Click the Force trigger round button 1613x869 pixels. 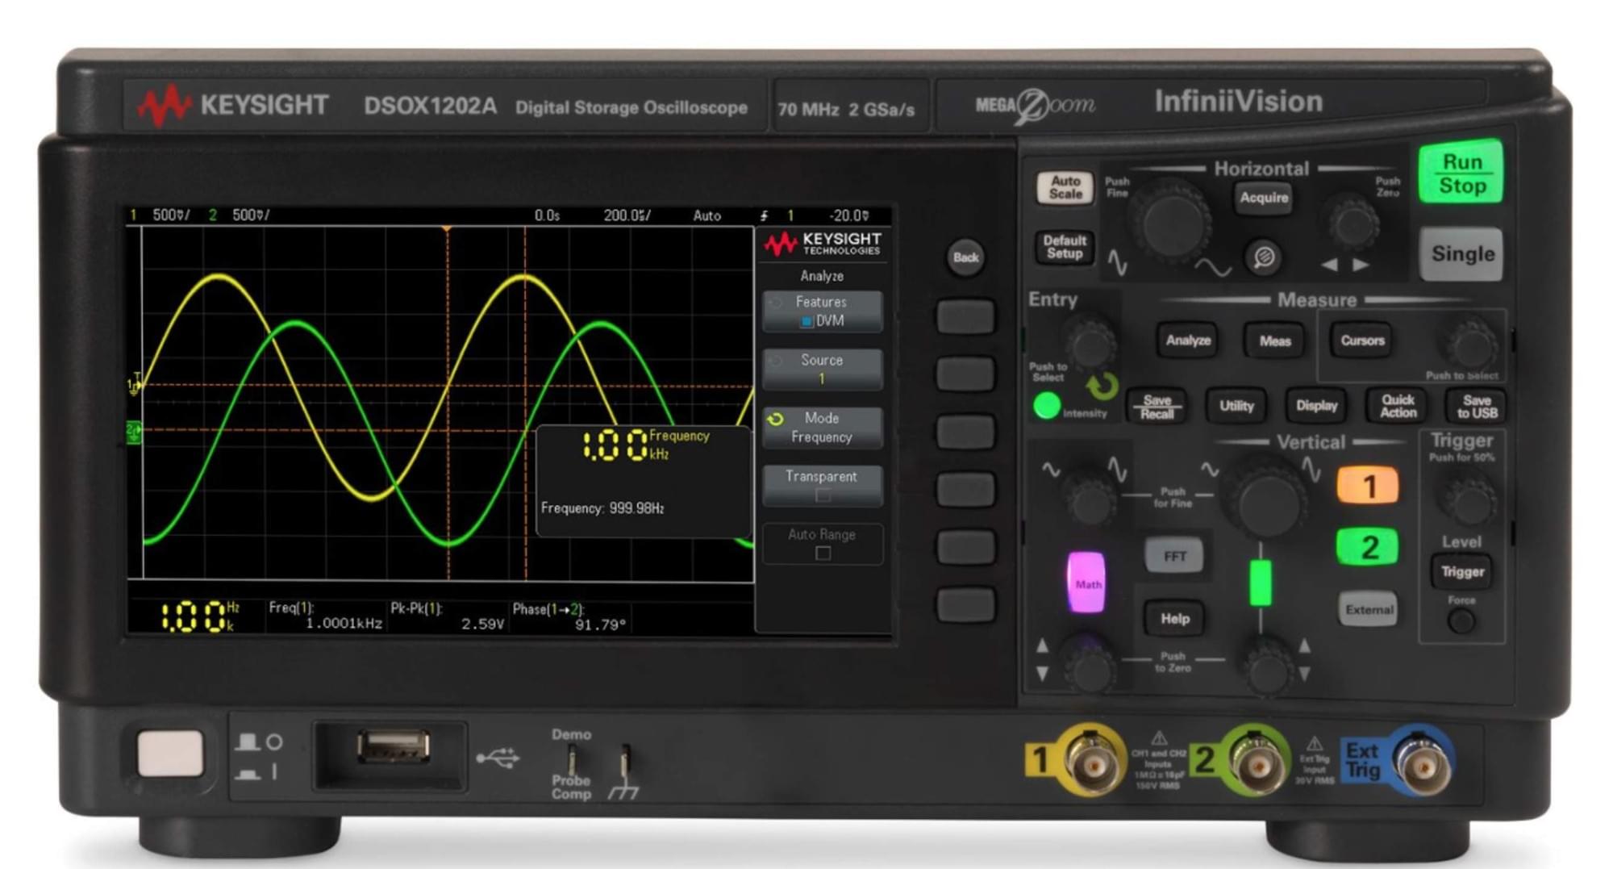tap(1461, 621)
